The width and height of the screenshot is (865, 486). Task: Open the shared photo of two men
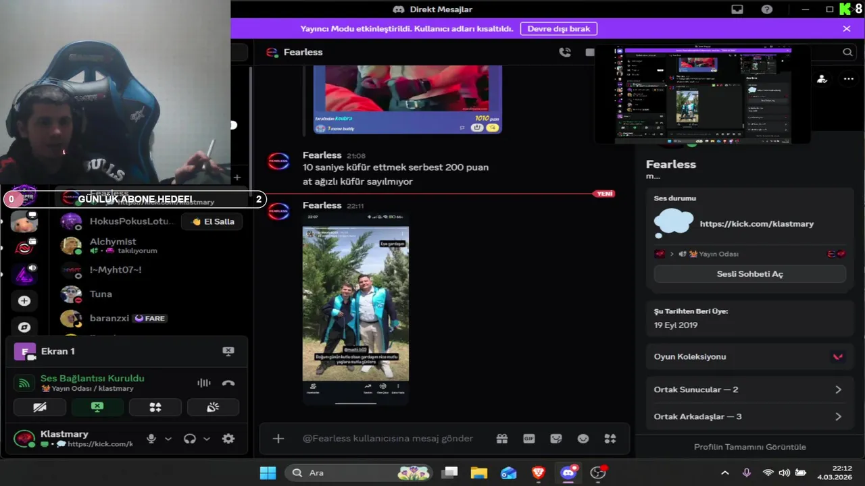[x=355, y=308]
